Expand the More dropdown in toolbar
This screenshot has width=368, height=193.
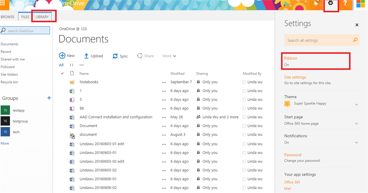(169, 56)
